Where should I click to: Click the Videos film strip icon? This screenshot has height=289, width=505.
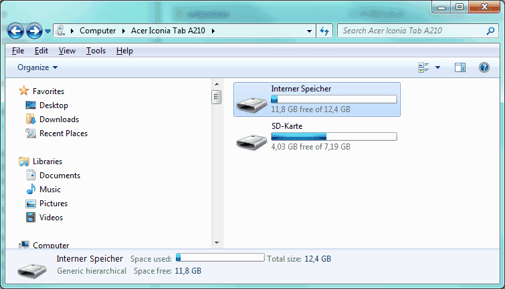[x=31, y=218]
